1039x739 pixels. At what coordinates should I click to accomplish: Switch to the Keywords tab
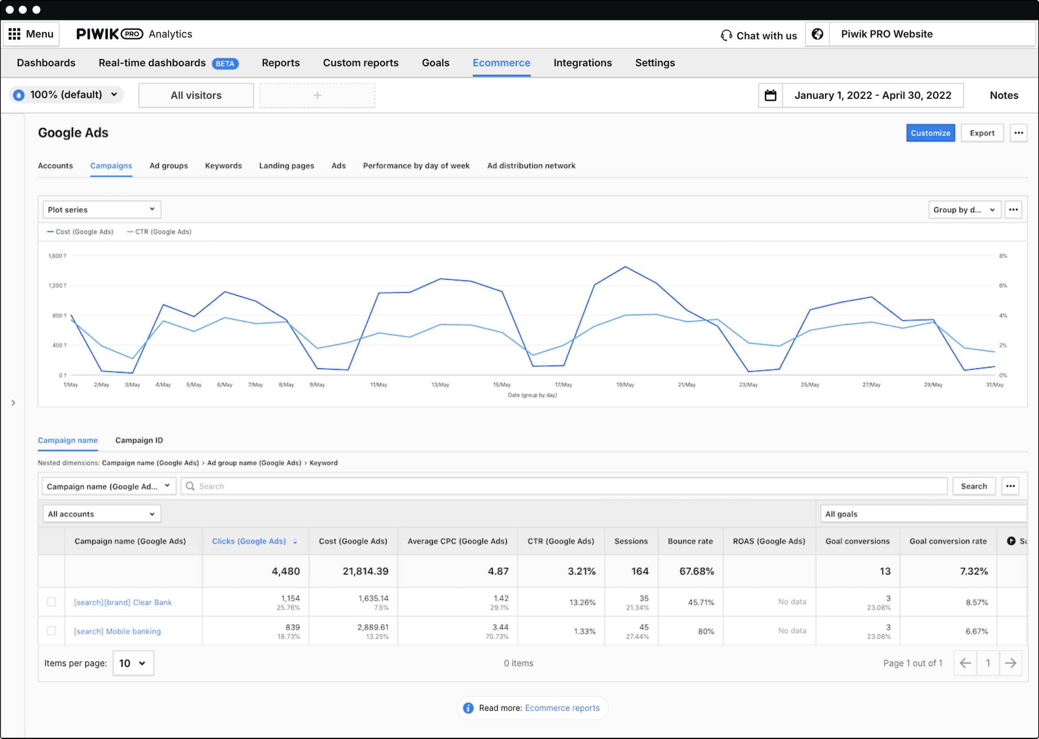(x=223, y=166)
